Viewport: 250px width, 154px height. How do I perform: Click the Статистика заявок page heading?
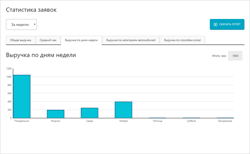pos(31,10)
